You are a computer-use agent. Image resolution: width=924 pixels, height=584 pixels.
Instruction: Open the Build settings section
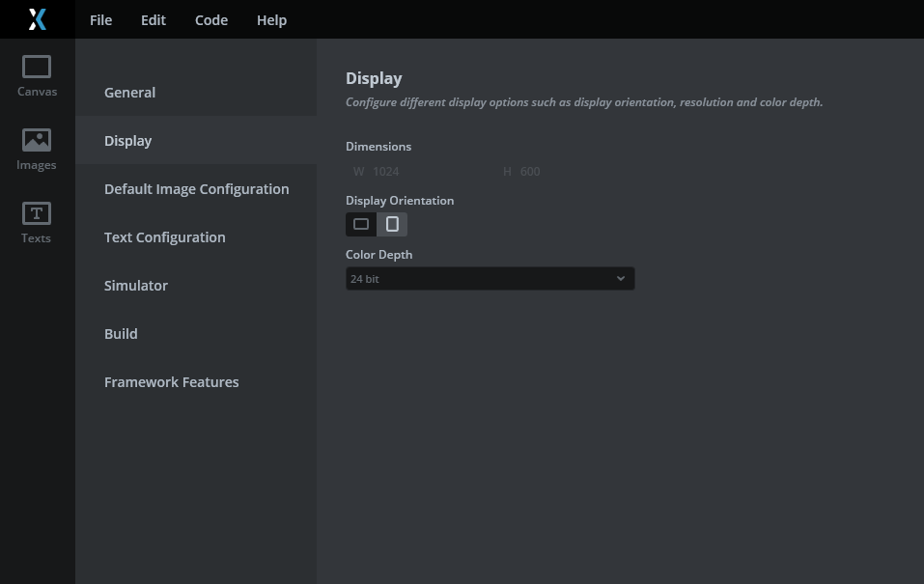click(121, 334)
